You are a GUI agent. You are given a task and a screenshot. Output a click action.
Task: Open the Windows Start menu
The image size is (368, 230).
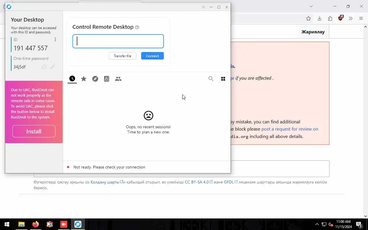[7, 224]
